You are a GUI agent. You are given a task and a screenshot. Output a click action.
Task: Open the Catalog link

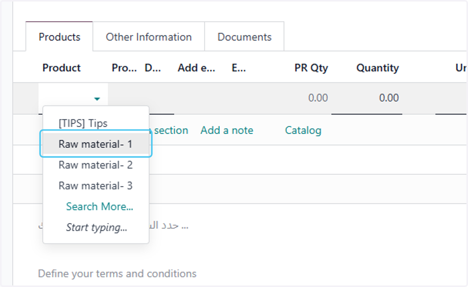click(303, 130)
